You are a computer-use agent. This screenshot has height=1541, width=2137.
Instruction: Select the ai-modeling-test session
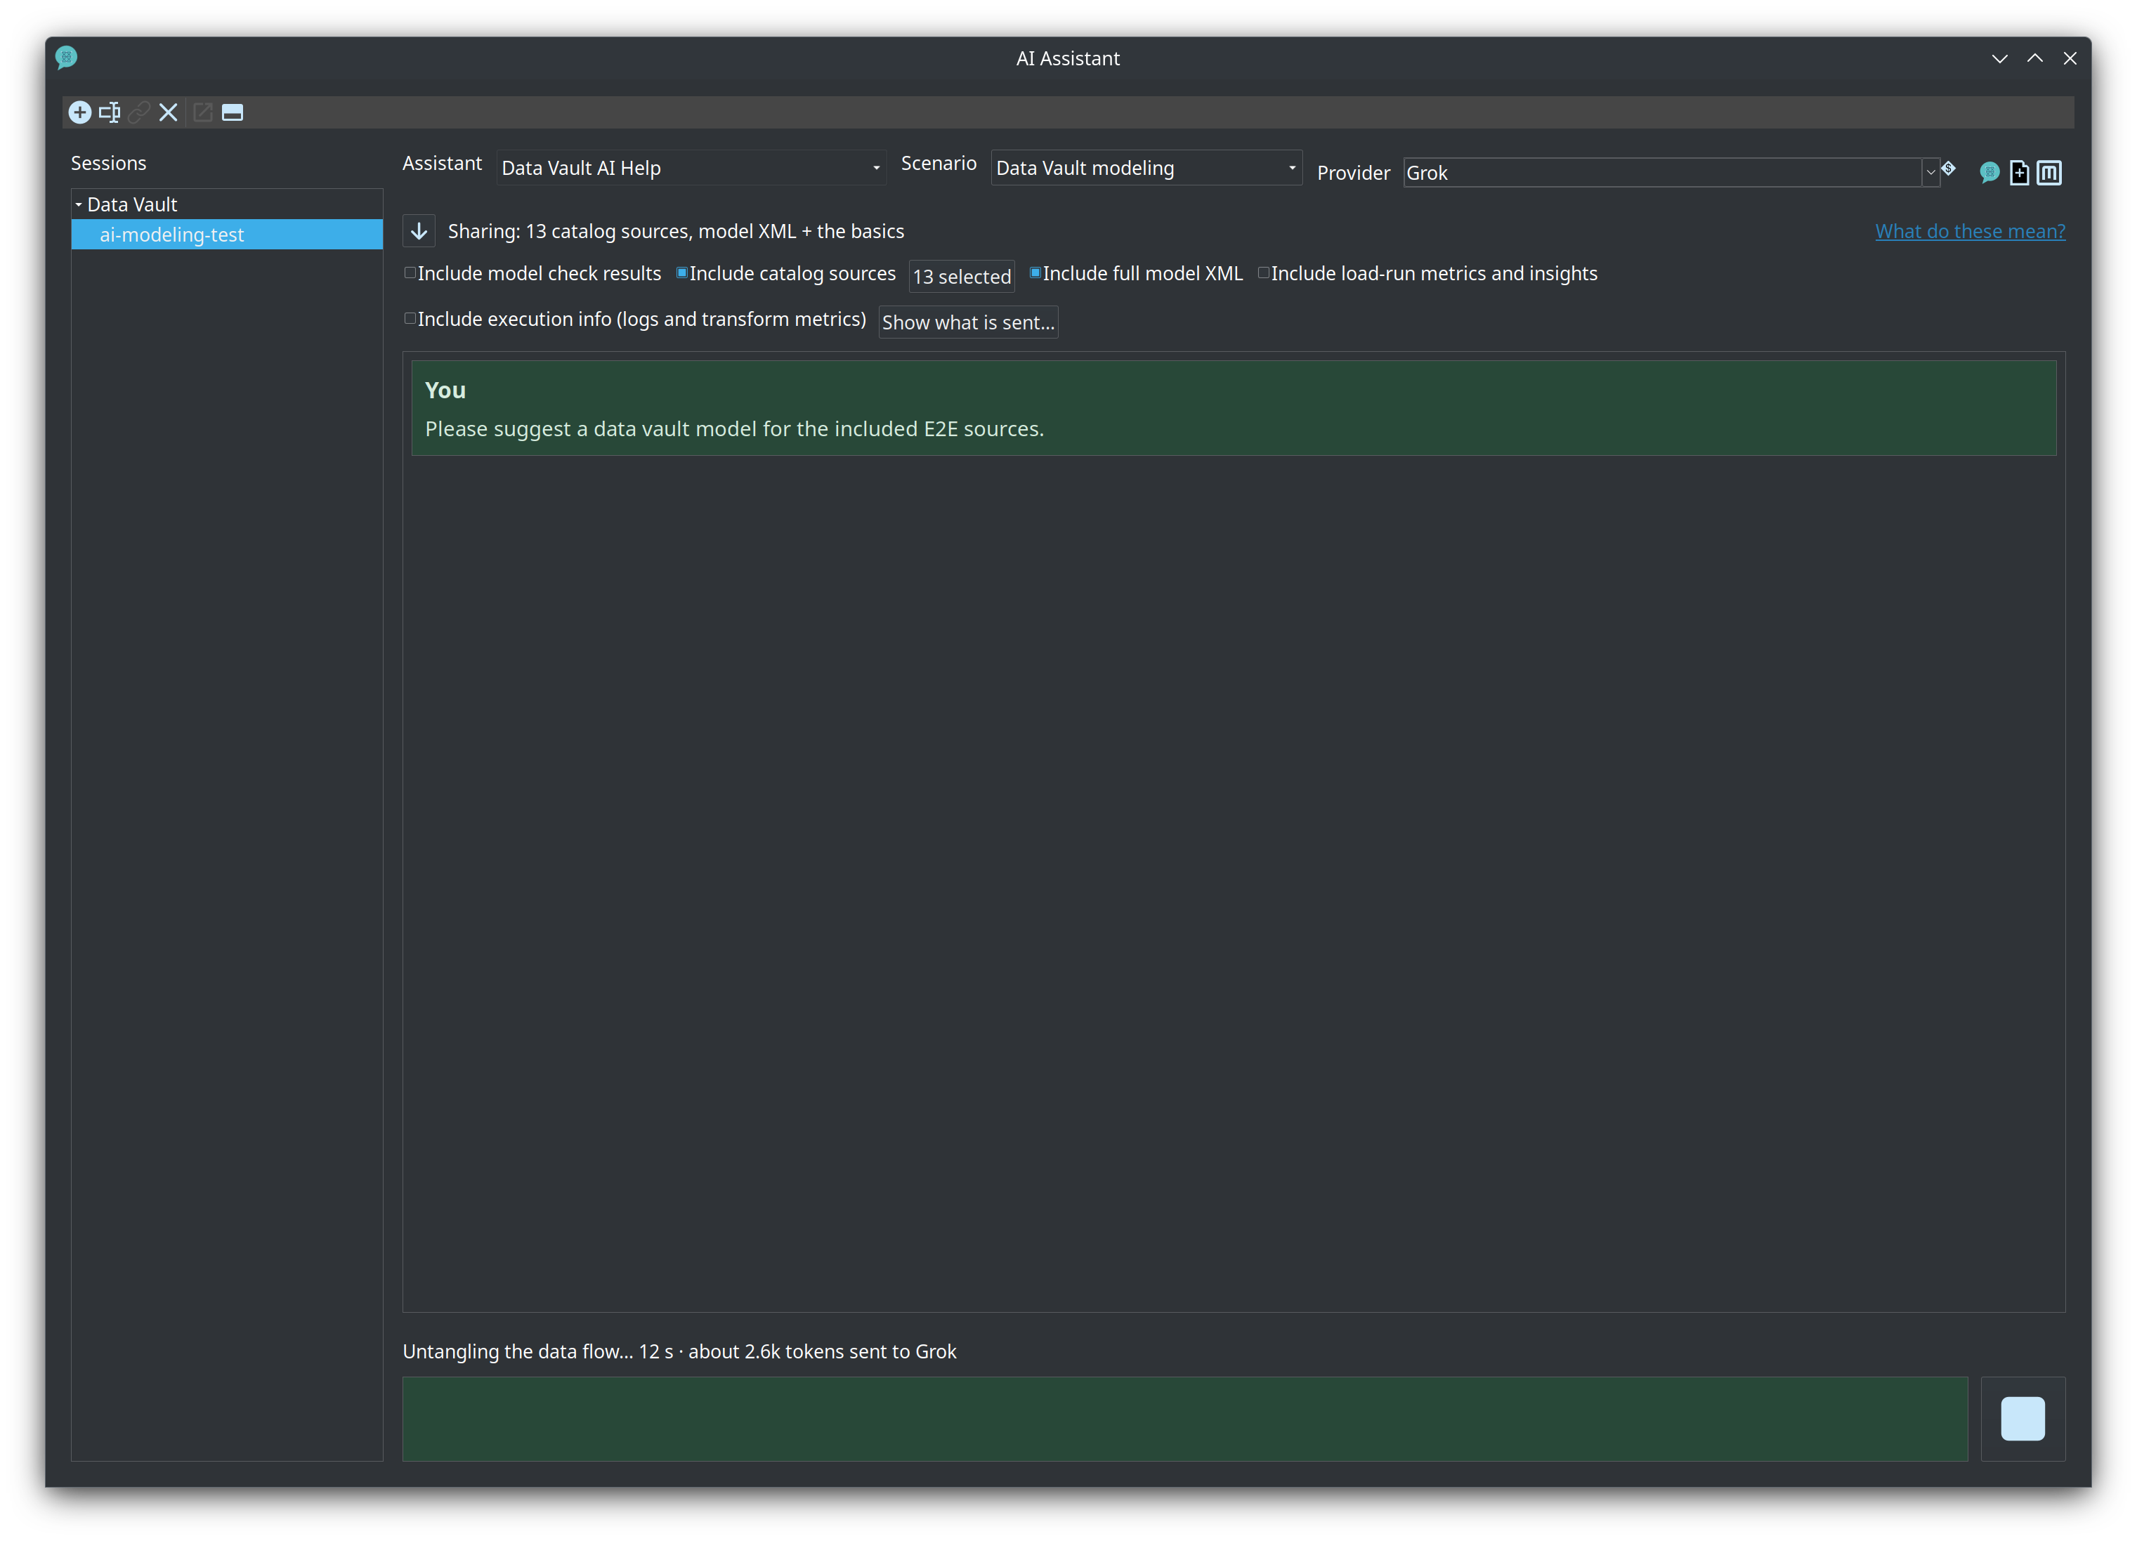[227, 235]
